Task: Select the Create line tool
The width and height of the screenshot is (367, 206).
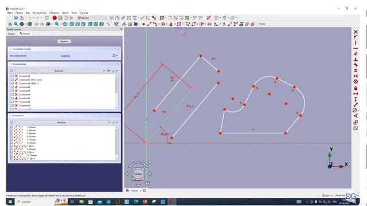Action: click(x=149, y=24)
